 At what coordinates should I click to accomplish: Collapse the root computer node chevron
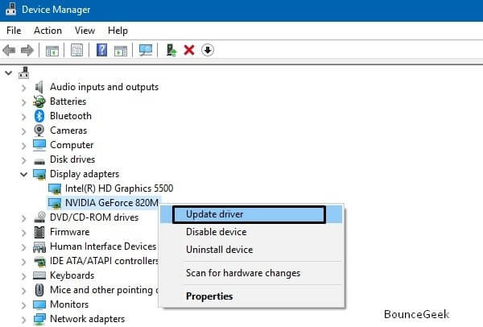(x=9, y=73)
